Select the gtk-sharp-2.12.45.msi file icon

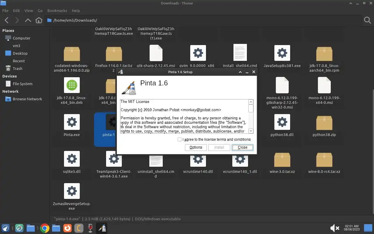coord(156,53)
